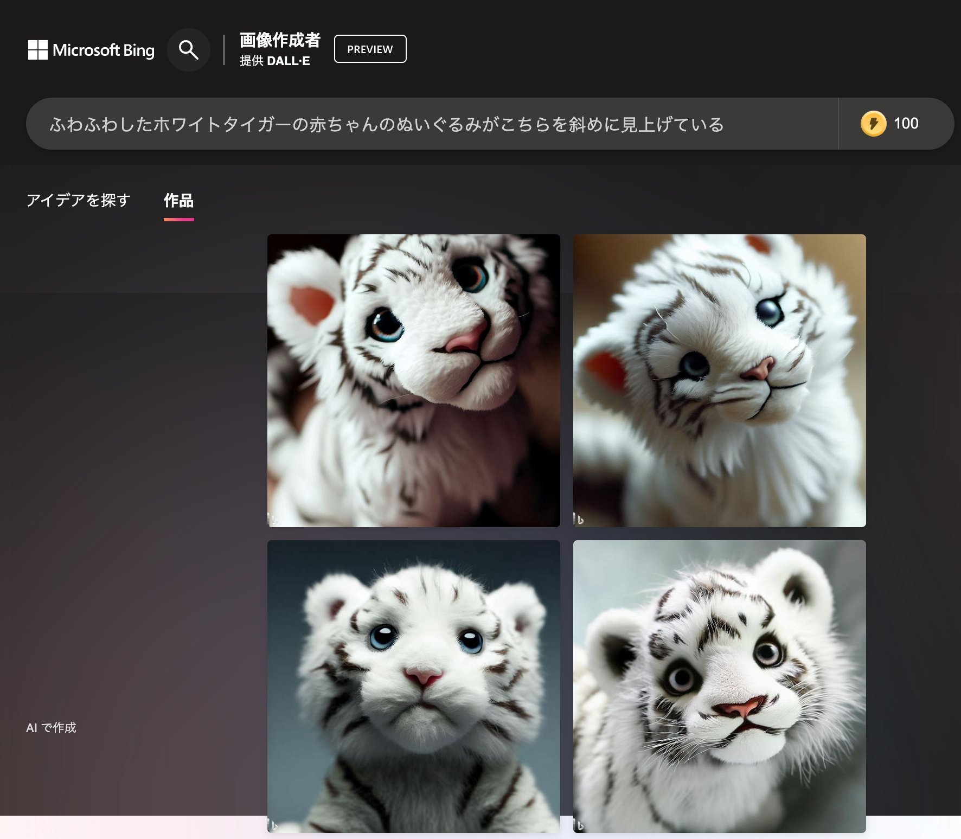Focus the prompt text input field
Screen dimensions: 961x839
click(x=432, y=124)
